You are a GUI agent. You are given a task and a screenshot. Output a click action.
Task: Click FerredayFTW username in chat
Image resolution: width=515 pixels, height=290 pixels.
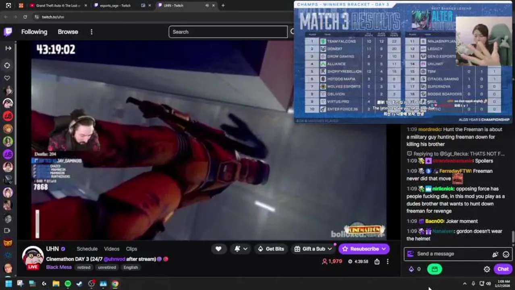tap(456, 171)
